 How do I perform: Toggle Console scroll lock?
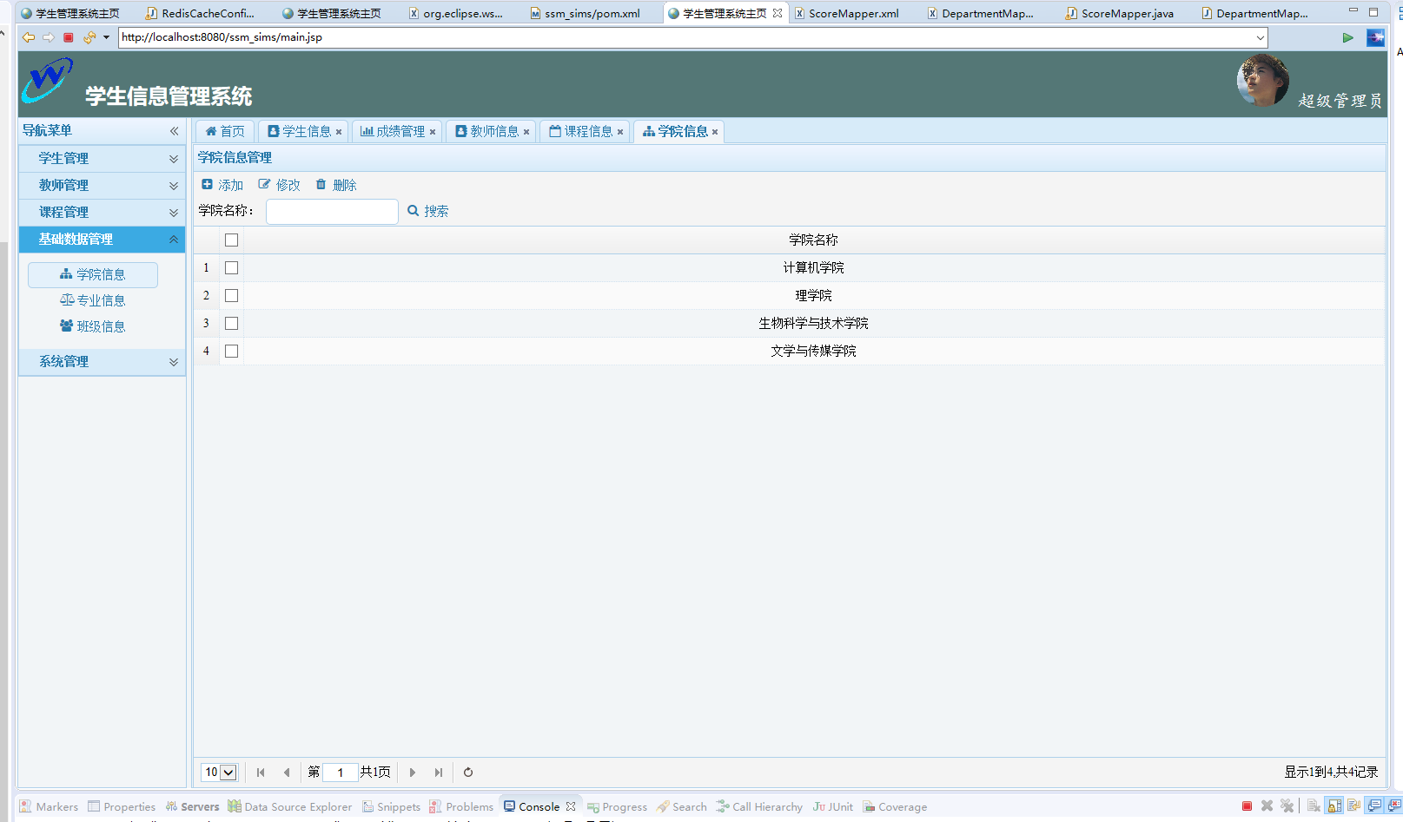pyautogui.click(x=1334, y=806)
